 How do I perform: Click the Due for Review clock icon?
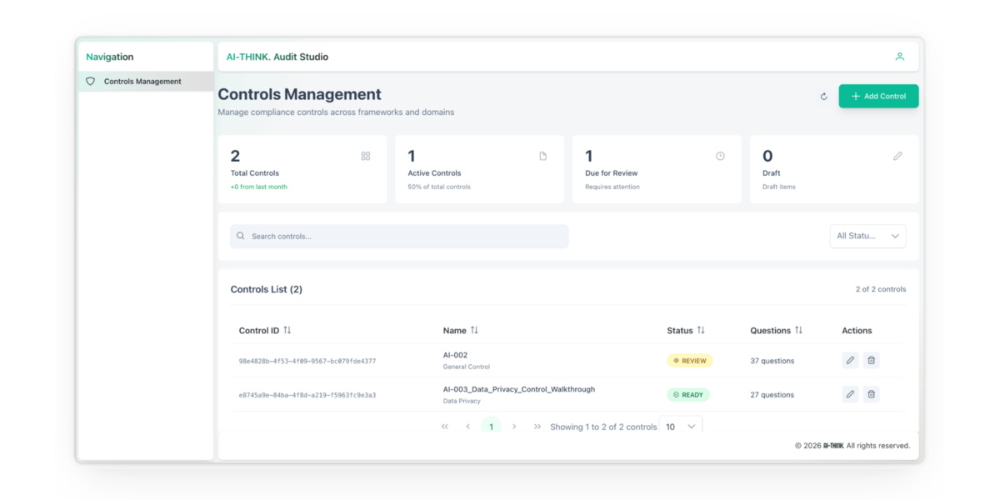(x=720, y=156)
